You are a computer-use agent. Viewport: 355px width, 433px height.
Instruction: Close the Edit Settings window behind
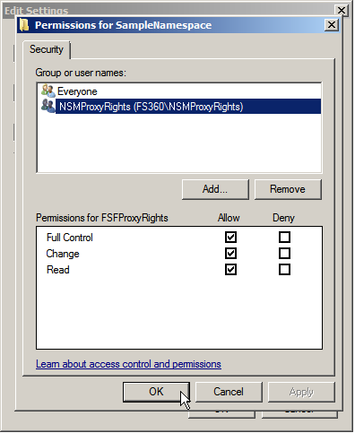click(x=342, y=11)
